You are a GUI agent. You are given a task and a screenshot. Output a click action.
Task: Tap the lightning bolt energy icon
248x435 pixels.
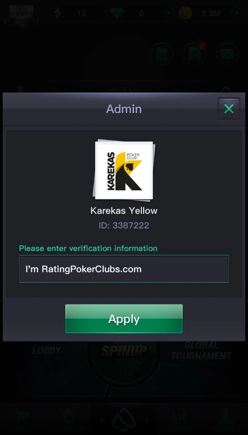coord(58,13)
